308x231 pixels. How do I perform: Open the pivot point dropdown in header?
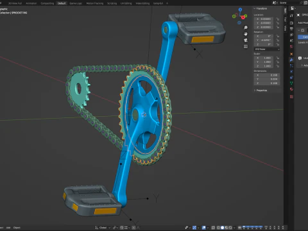[x=116, y=228]
